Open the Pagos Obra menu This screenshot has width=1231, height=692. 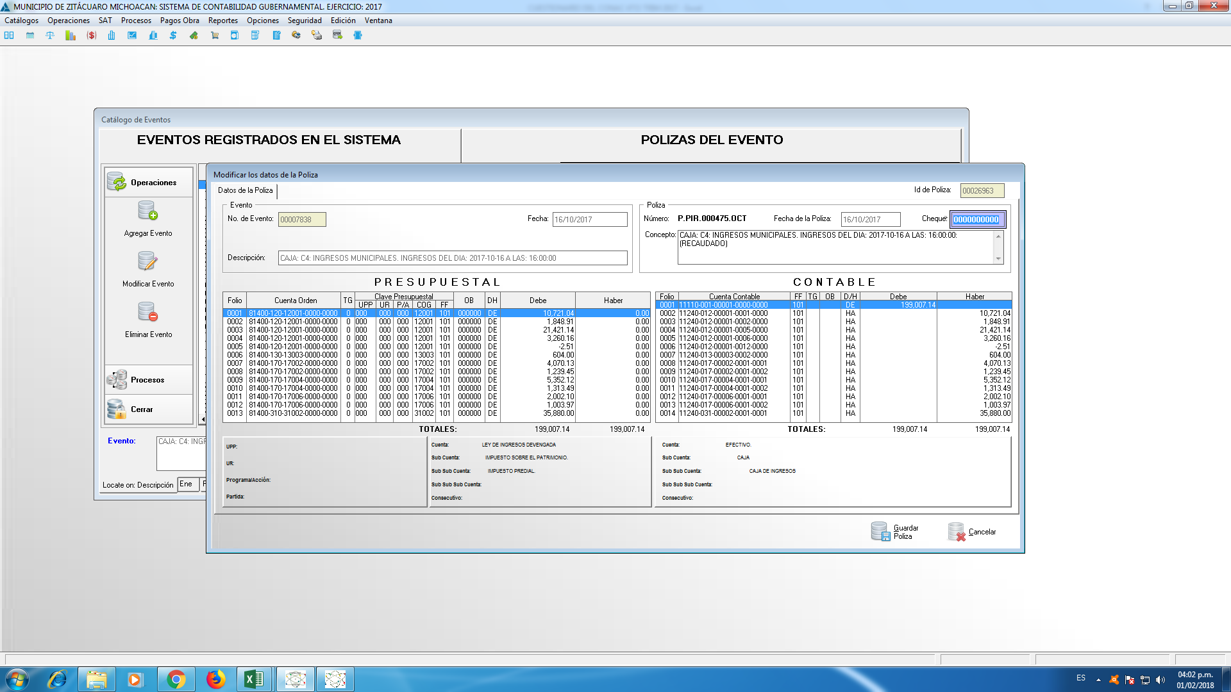[x=180, y=21]
